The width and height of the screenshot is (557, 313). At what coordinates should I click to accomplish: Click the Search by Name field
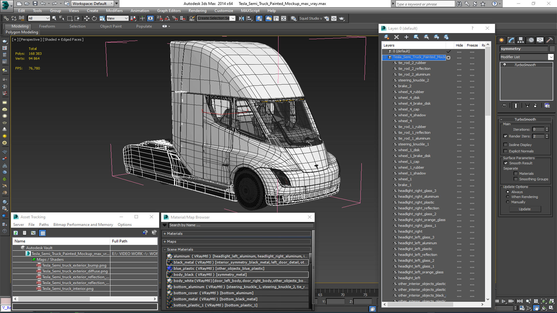pyautogui.click(x=240, y=225)
